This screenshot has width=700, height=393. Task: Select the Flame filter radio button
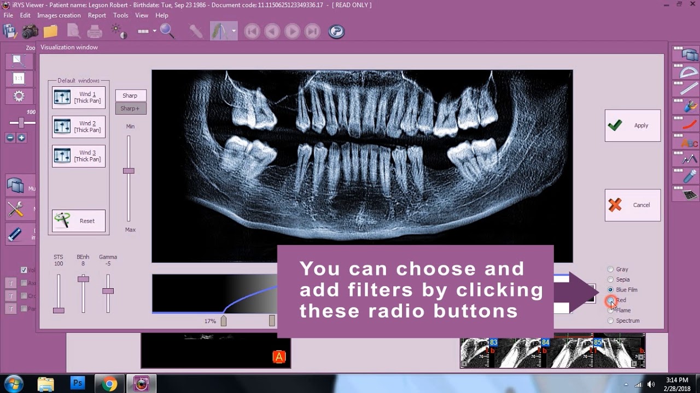(x=610, y=310)
